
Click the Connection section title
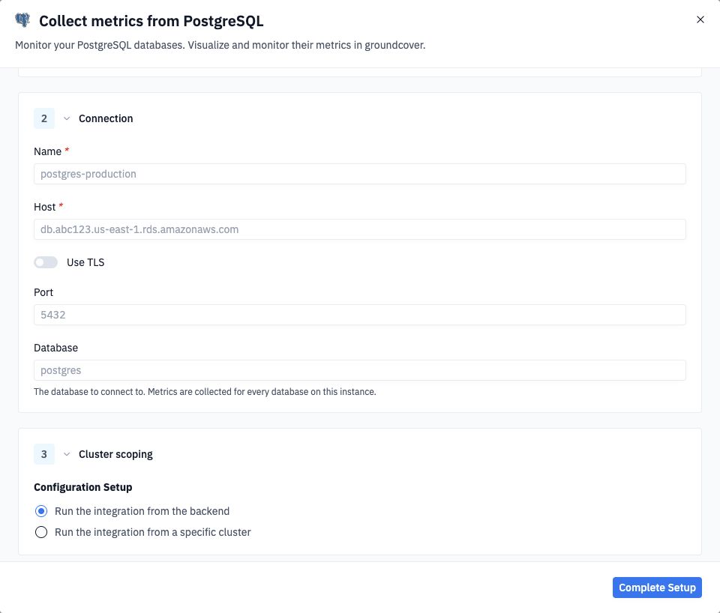coord(106,118)
